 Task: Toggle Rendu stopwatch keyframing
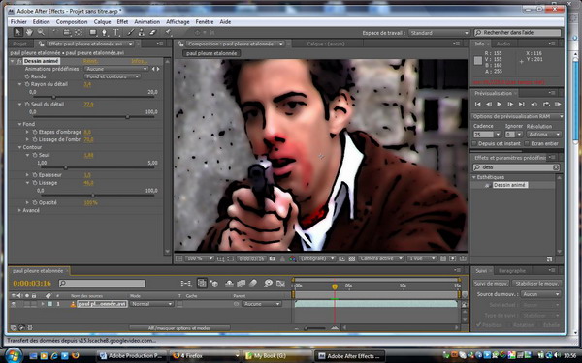tap(27, 76)
